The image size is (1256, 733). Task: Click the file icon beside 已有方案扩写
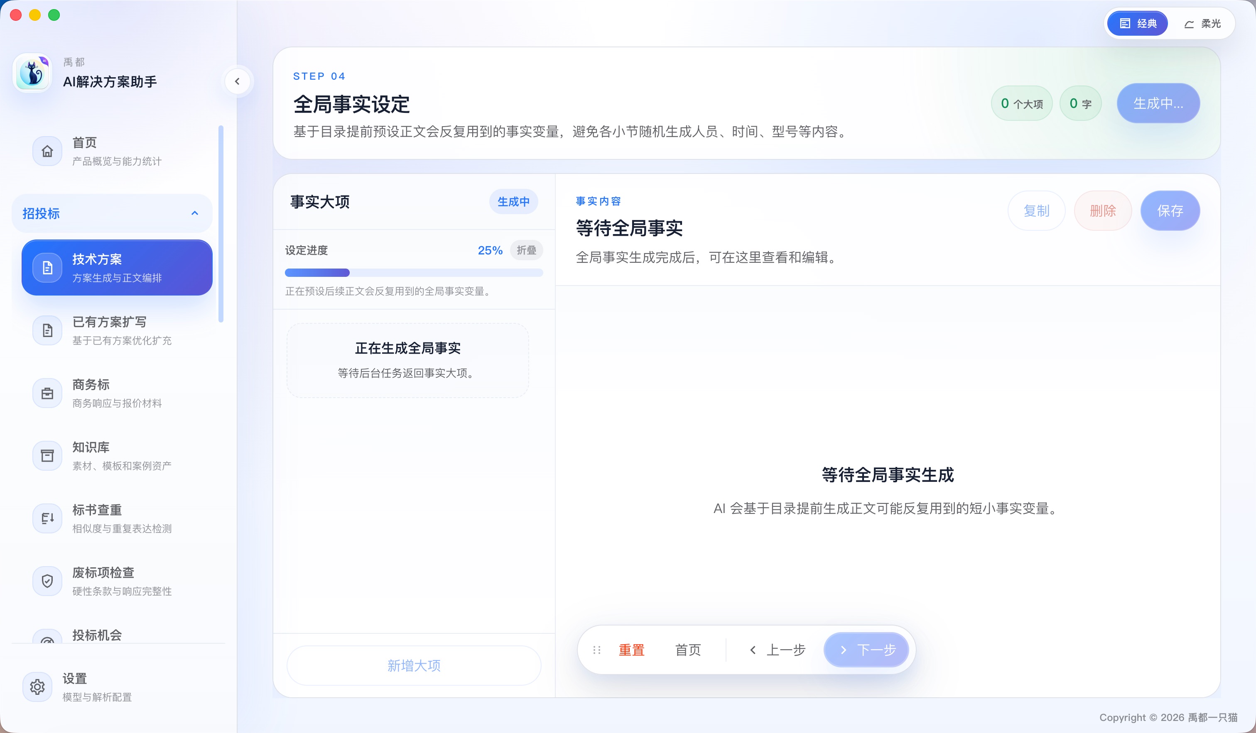coord(47,330)
